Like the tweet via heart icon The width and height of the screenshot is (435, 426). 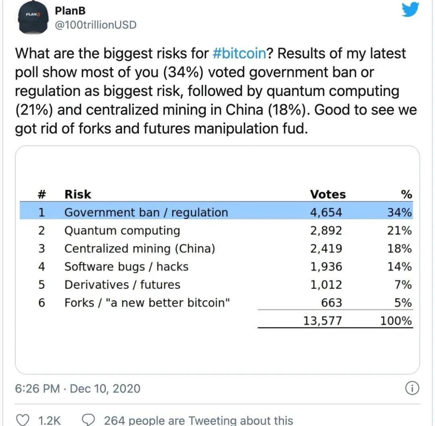click(25, 420)
